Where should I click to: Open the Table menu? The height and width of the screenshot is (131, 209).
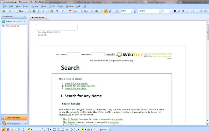click(x=60, y=6)
